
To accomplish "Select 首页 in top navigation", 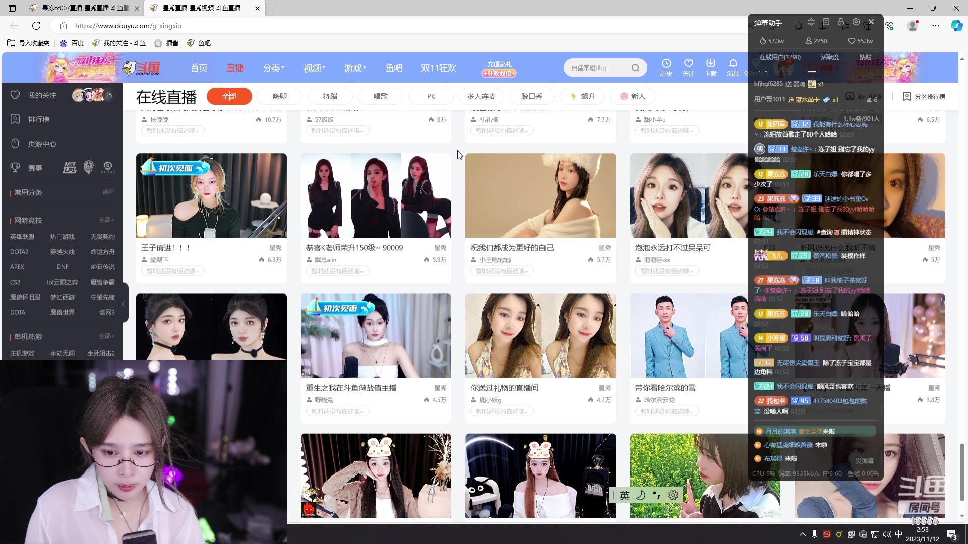I will [x=199, y=68].
